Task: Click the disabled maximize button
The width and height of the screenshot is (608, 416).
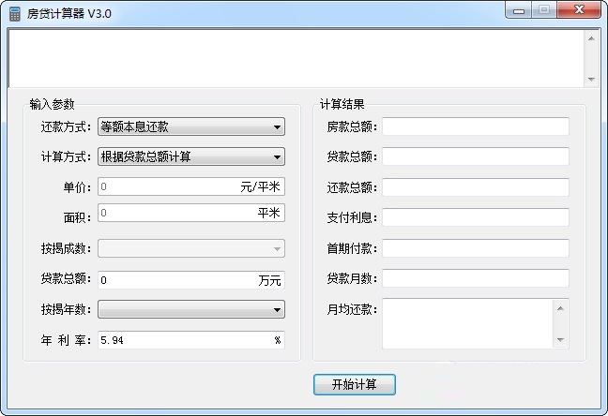Action: coord(544,10)
